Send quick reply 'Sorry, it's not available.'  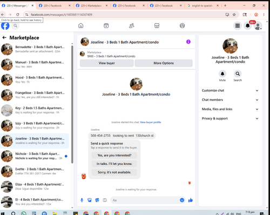[114, 172]
